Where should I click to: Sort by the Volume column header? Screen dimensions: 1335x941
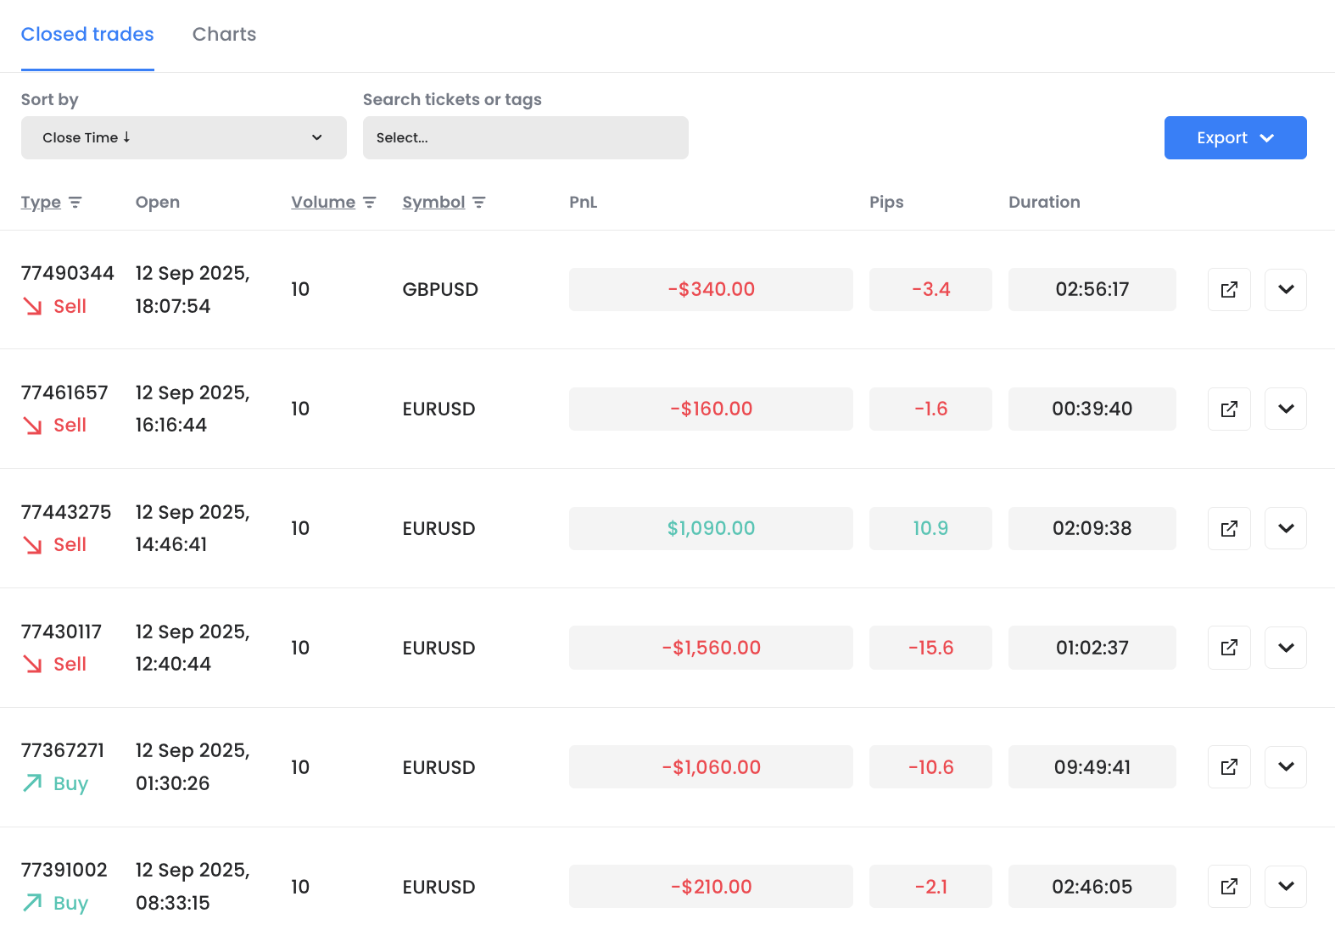pos(322,203)
